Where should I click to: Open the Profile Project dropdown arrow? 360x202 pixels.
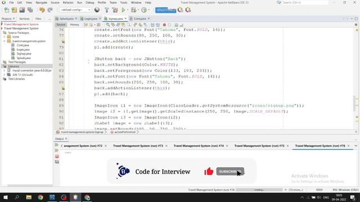148,10
